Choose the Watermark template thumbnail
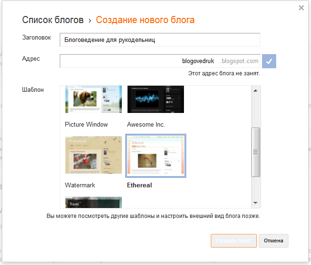Image resolution: width=311 pixels, height=265 pixels. [x=94, y=155]
